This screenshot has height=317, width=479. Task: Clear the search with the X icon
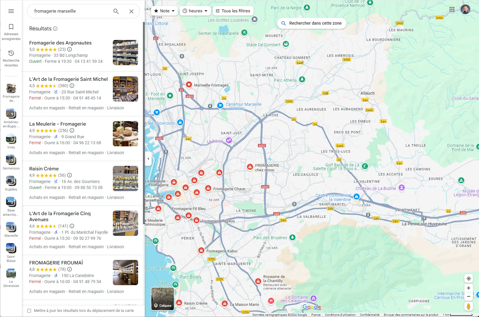tap(131, 11)
